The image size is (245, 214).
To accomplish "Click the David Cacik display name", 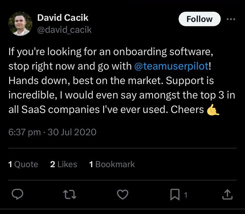I will coord(63,18).
